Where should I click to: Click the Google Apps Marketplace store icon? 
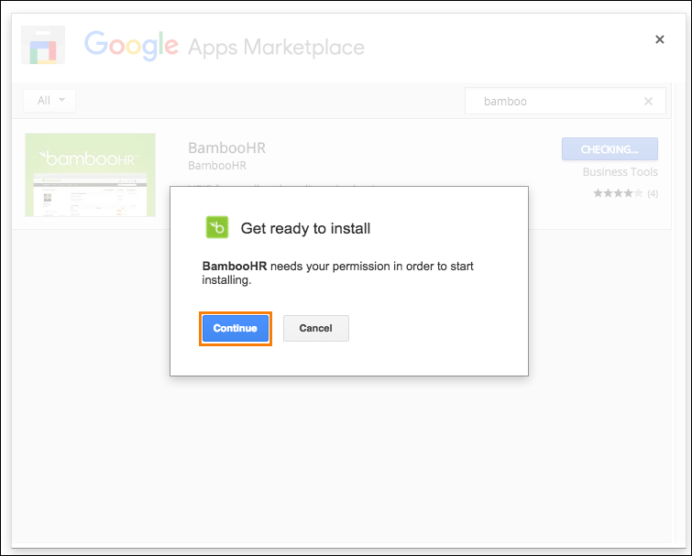coord(43,45)
